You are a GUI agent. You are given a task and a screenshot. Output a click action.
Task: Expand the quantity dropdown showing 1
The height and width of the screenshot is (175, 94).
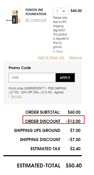[61, 11]
